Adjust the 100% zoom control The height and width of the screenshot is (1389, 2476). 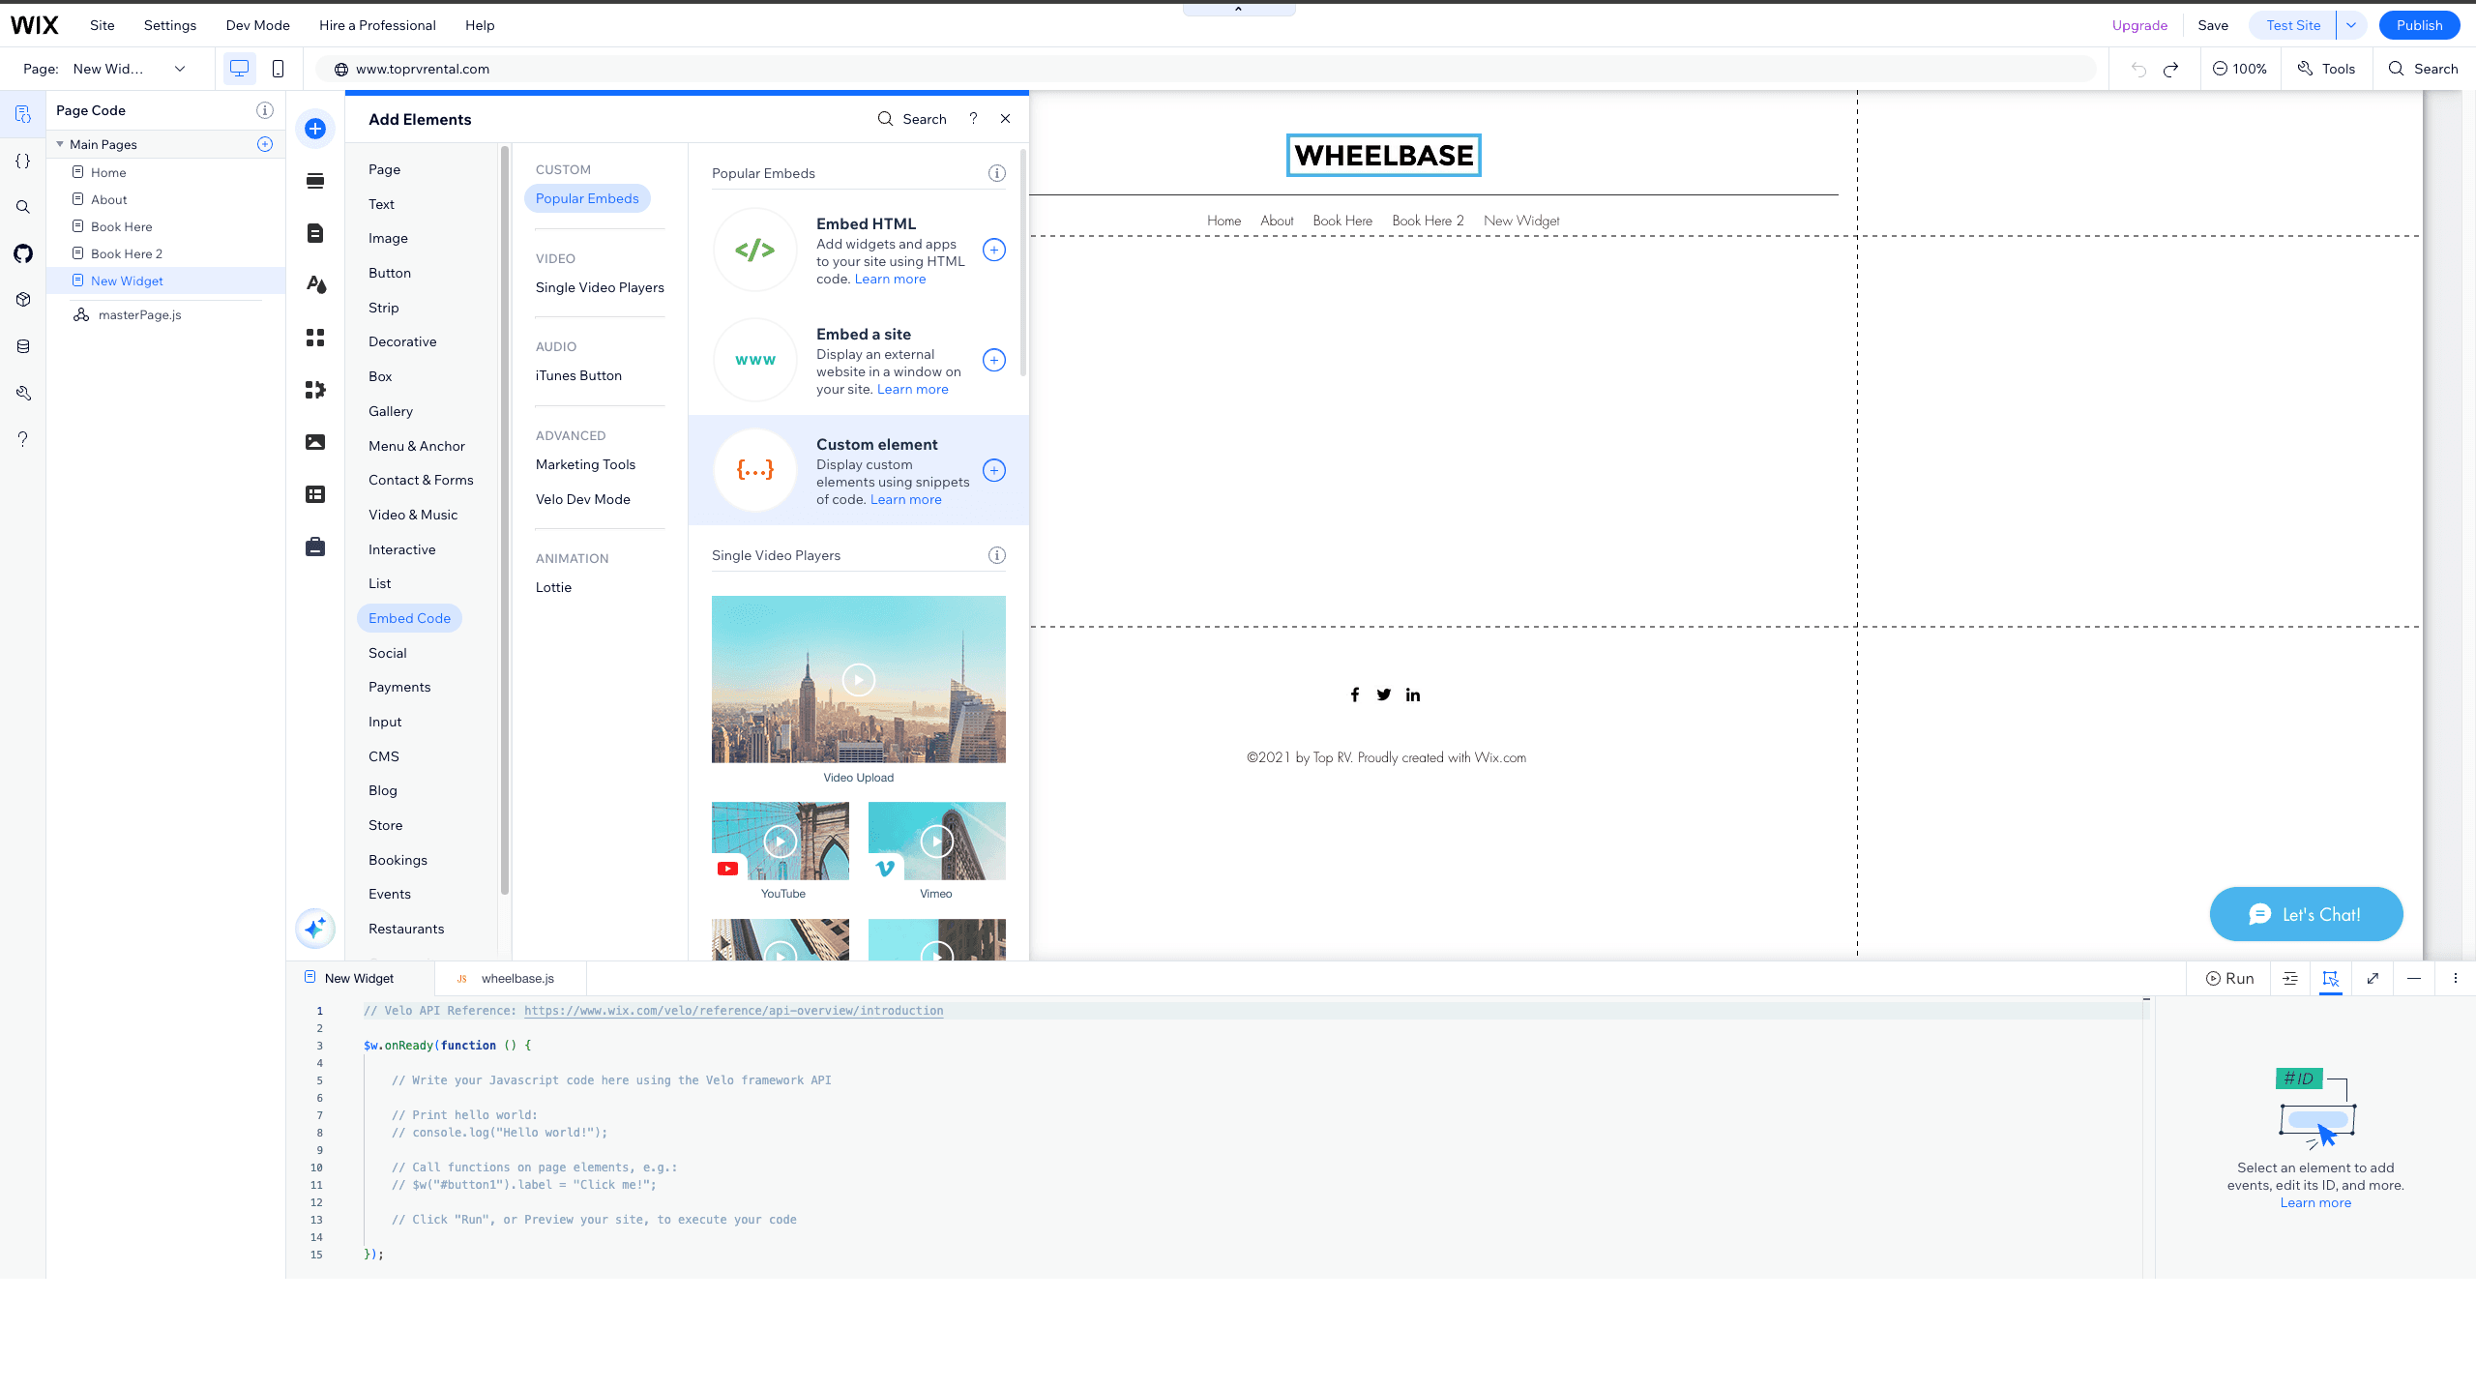tap(2241, 69)
